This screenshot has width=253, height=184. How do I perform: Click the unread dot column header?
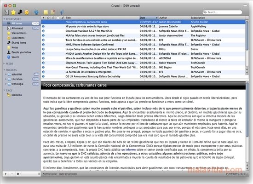tap(43, 18)
